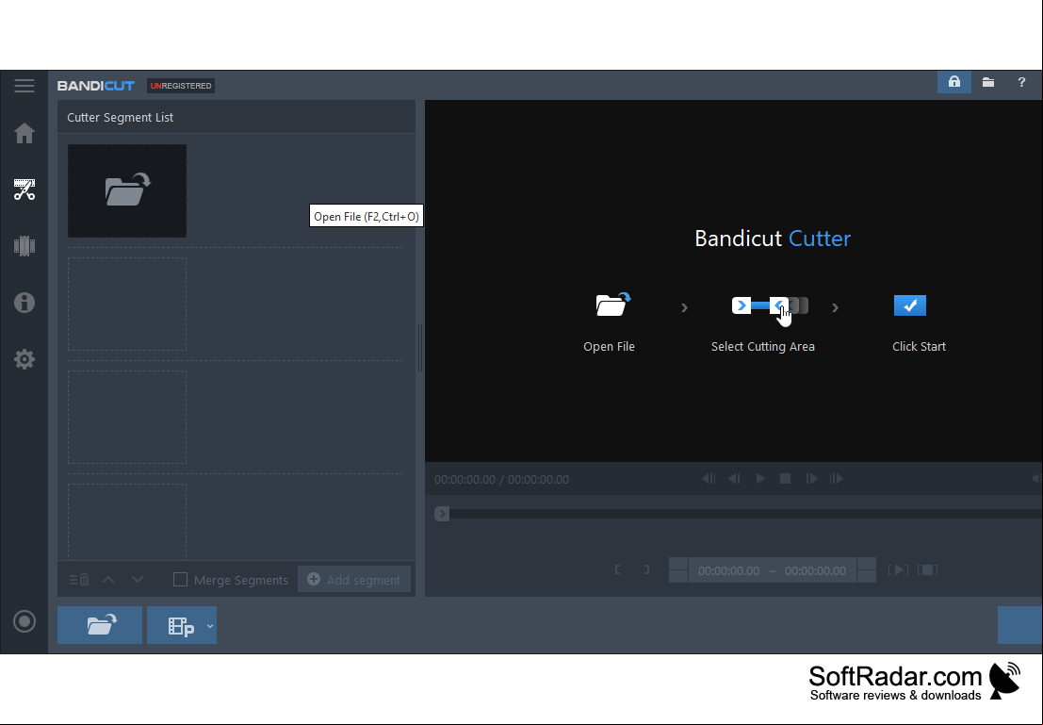Click the lock register icon

coord(953,82)
